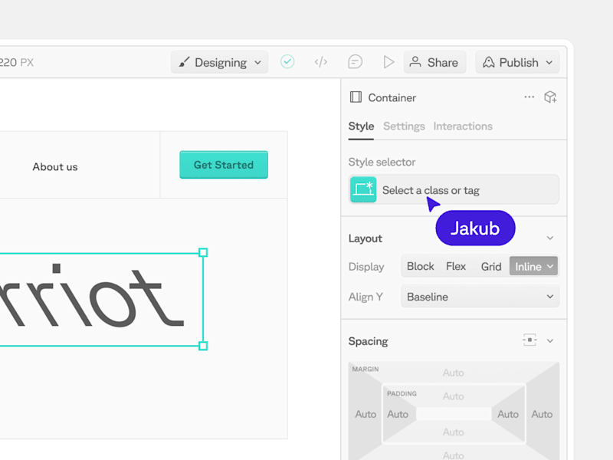Click the bottom padding Auto value

[453, 432]
